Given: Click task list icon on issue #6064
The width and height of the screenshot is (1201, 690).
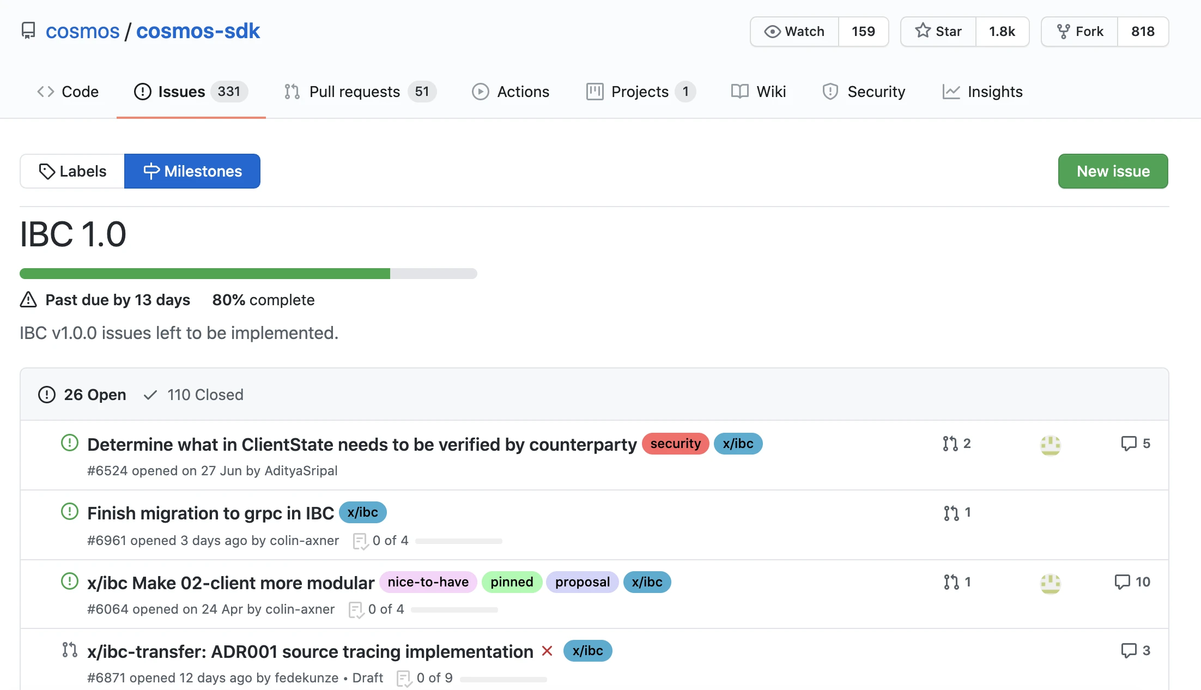Looking at the screenshot, I should pos(356,610).
